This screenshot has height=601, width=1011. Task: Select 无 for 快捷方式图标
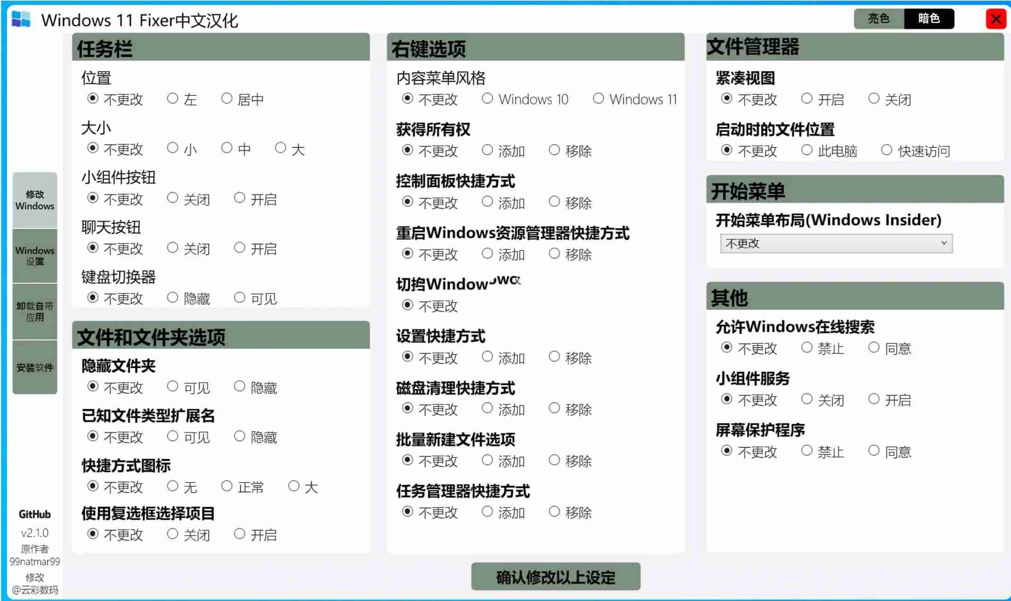click(182, 486)
